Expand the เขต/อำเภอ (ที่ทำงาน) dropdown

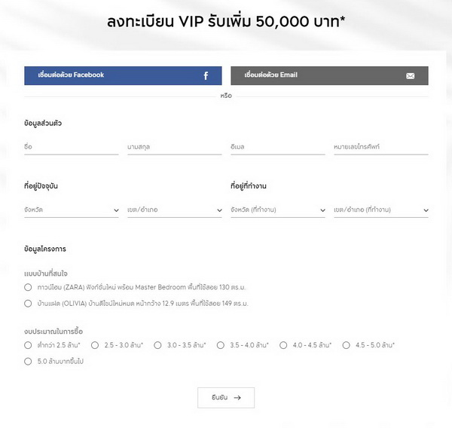click(380, 209)
